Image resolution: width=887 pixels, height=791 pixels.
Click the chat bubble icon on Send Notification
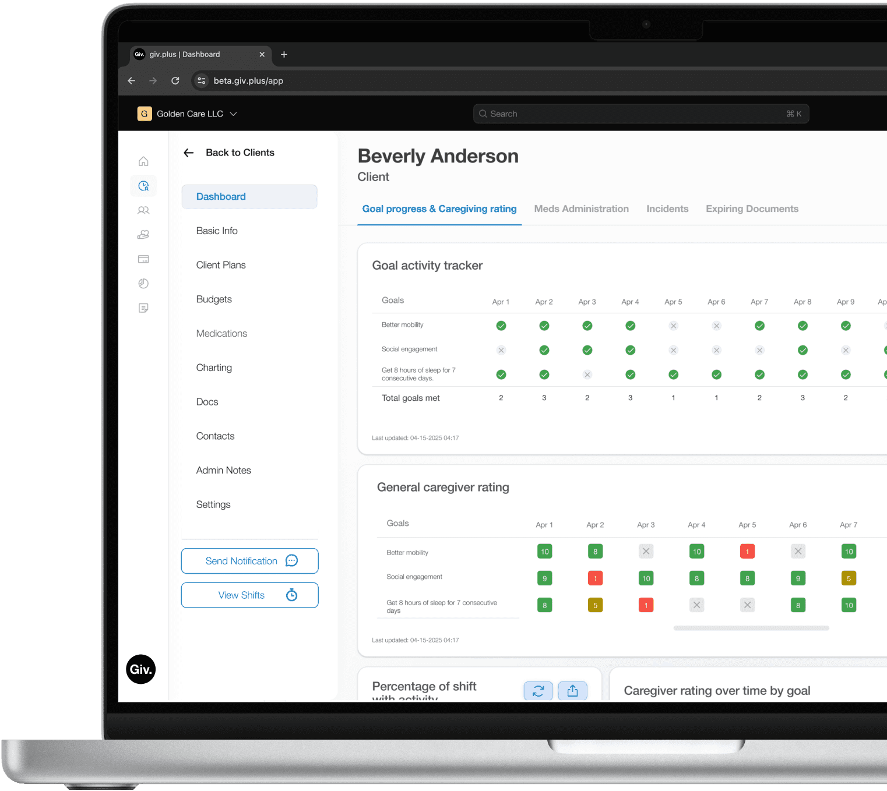pos(291,560)
